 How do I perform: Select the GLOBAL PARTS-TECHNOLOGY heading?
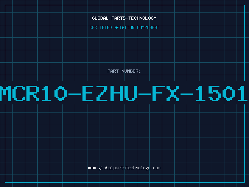124,18
